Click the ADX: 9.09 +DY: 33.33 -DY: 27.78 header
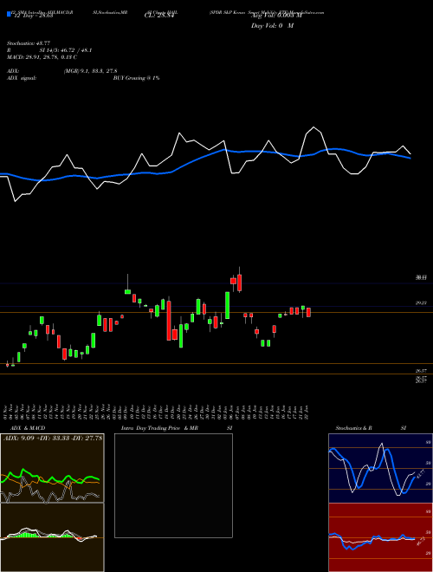This screenshot has width=433, height=572. point(53,438)
